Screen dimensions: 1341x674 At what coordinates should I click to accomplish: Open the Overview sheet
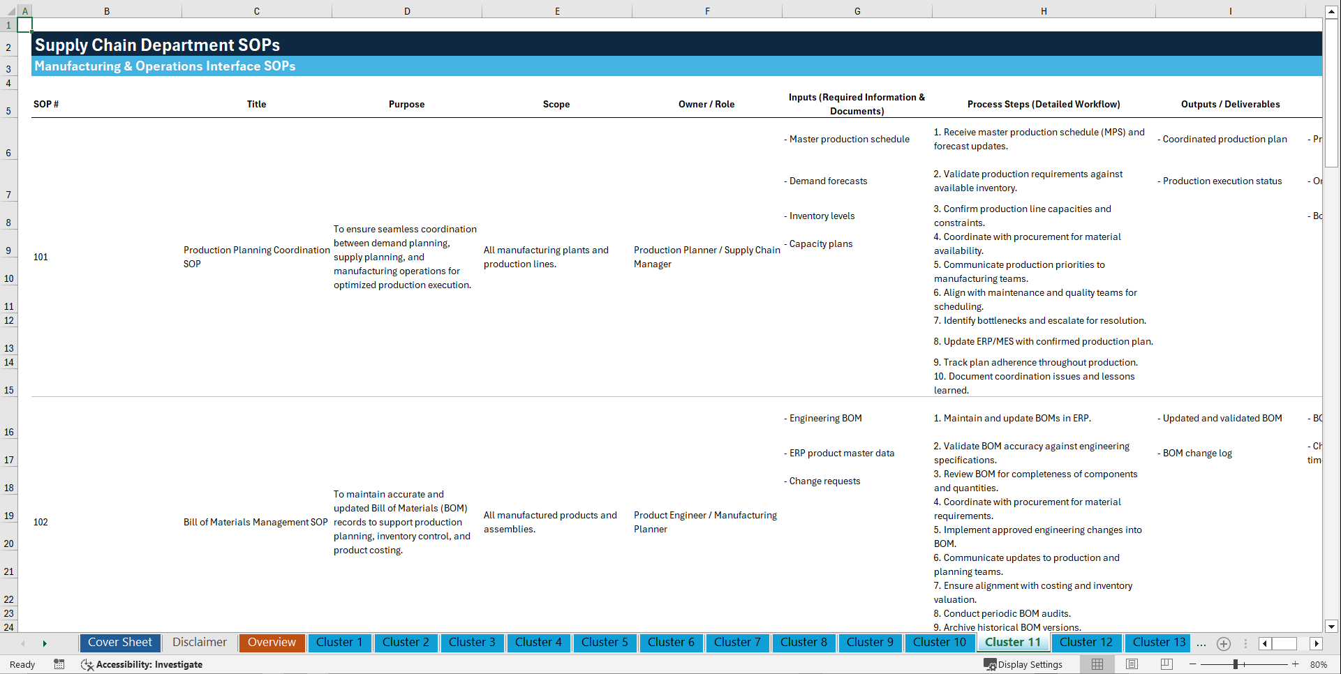(x=272, y=643)
